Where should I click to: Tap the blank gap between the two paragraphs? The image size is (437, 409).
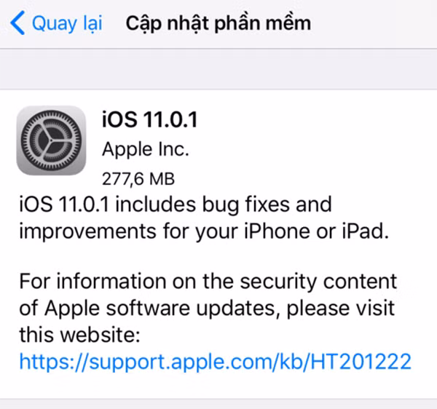tap(219, 257)
